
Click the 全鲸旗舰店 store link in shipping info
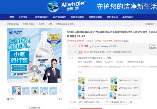85,67
